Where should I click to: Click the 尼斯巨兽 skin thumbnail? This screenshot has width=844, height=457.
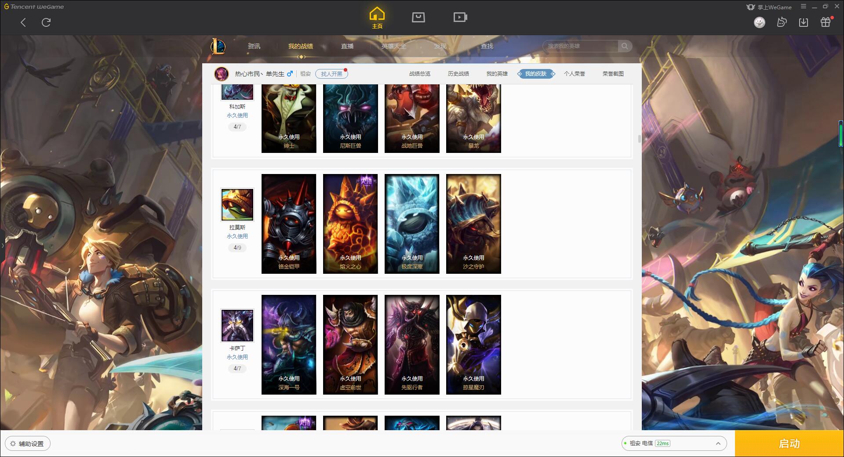click(350, 119)
